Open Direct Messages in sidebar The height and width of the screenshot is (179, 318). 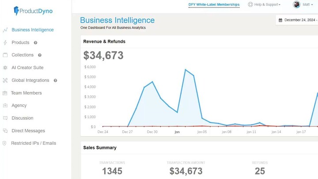point(28,131)
